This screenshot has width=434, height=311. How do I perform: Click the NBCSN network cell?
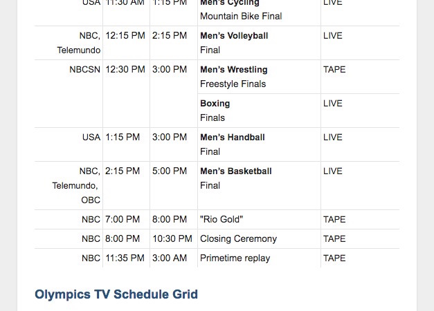point(84,69)
